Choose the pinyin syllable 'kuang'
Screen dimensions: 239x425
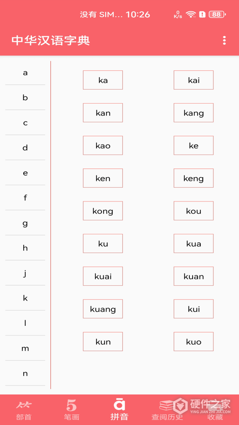(x=103, y=309)
